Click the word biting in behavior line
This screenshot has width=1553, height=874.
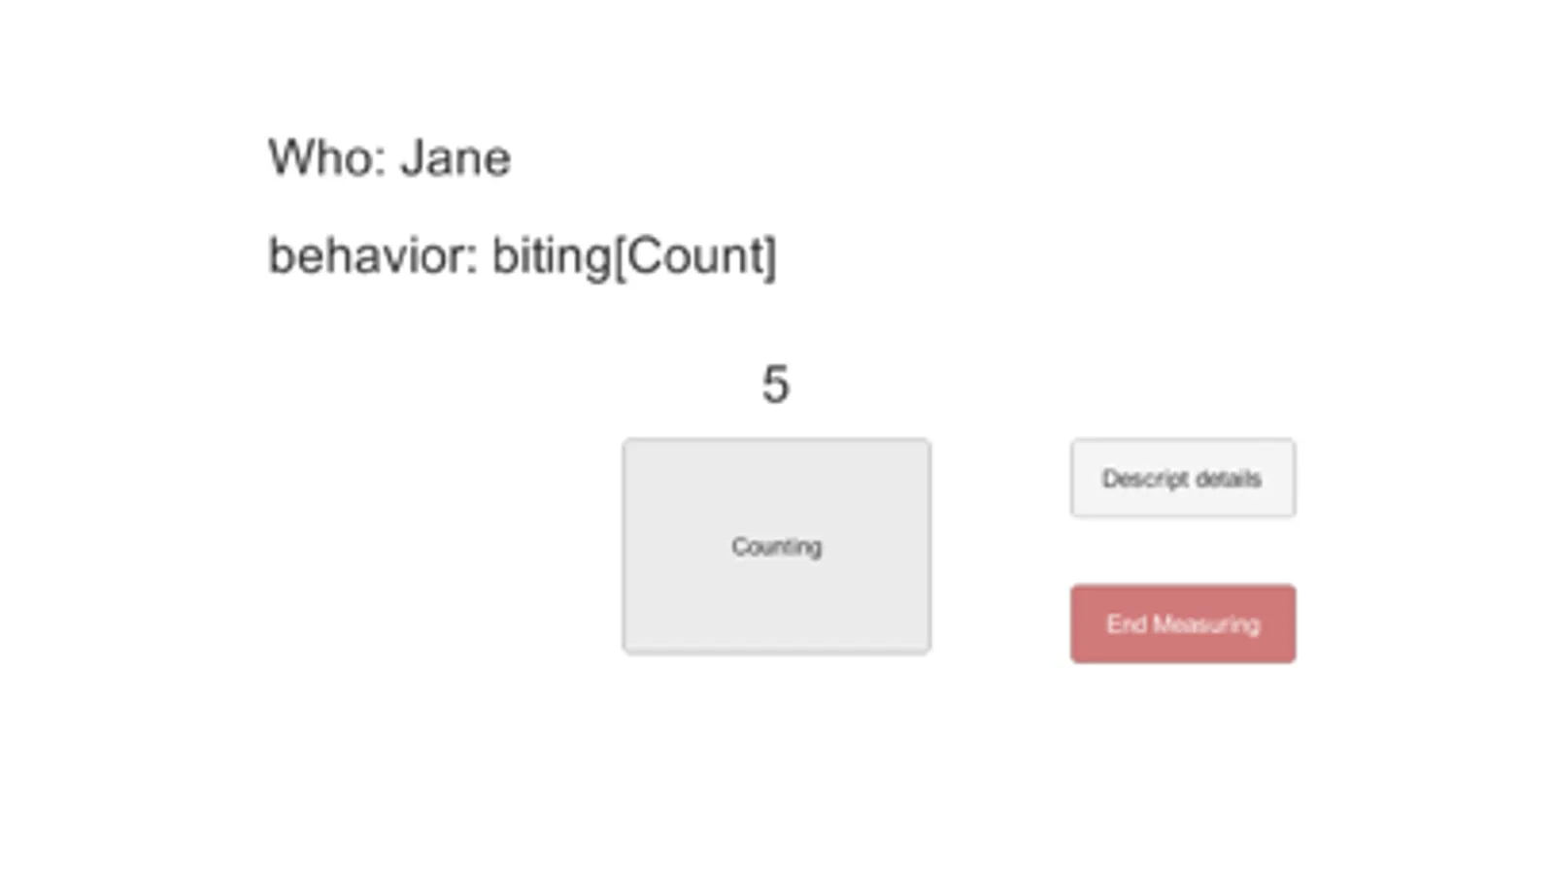click(x=551, y=256)
